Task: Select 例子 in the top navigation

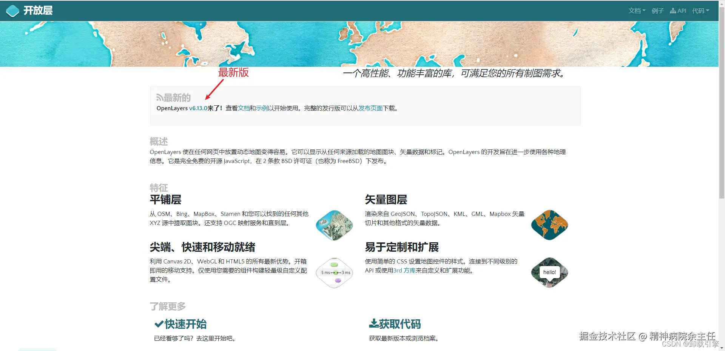Action: pos(657,11)
